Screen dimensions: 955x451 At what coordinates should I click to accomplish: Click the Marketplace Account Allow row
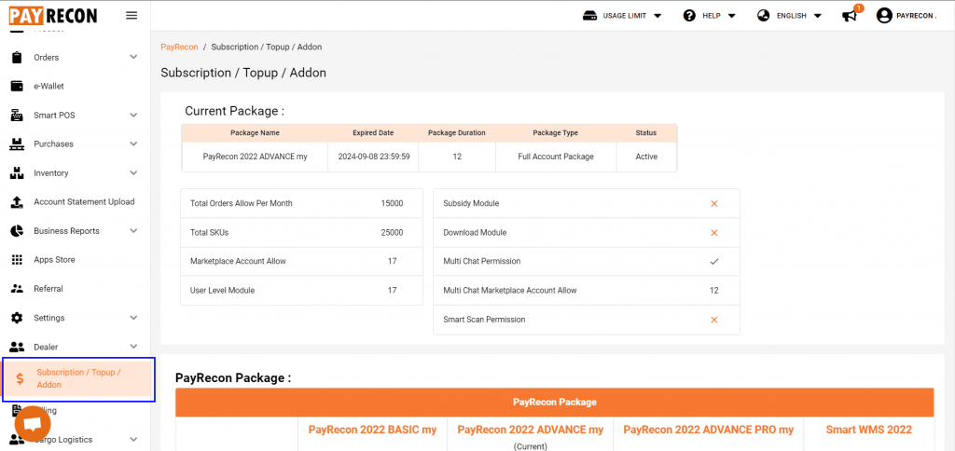click(x=301, y=261)
